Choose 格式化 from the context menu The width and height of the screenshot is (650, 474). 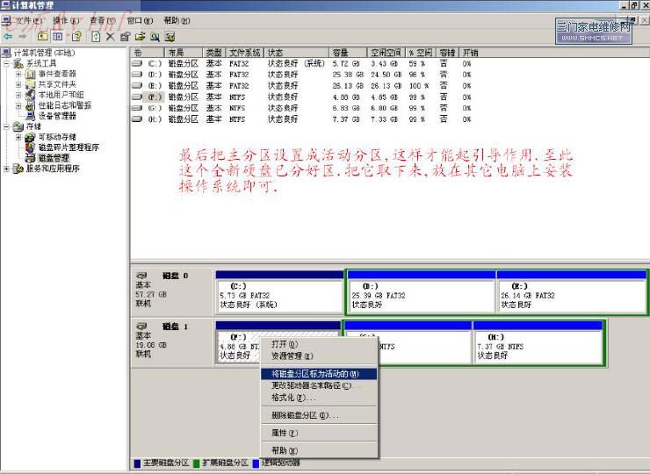pyautogui.click(x=293, y=398)
